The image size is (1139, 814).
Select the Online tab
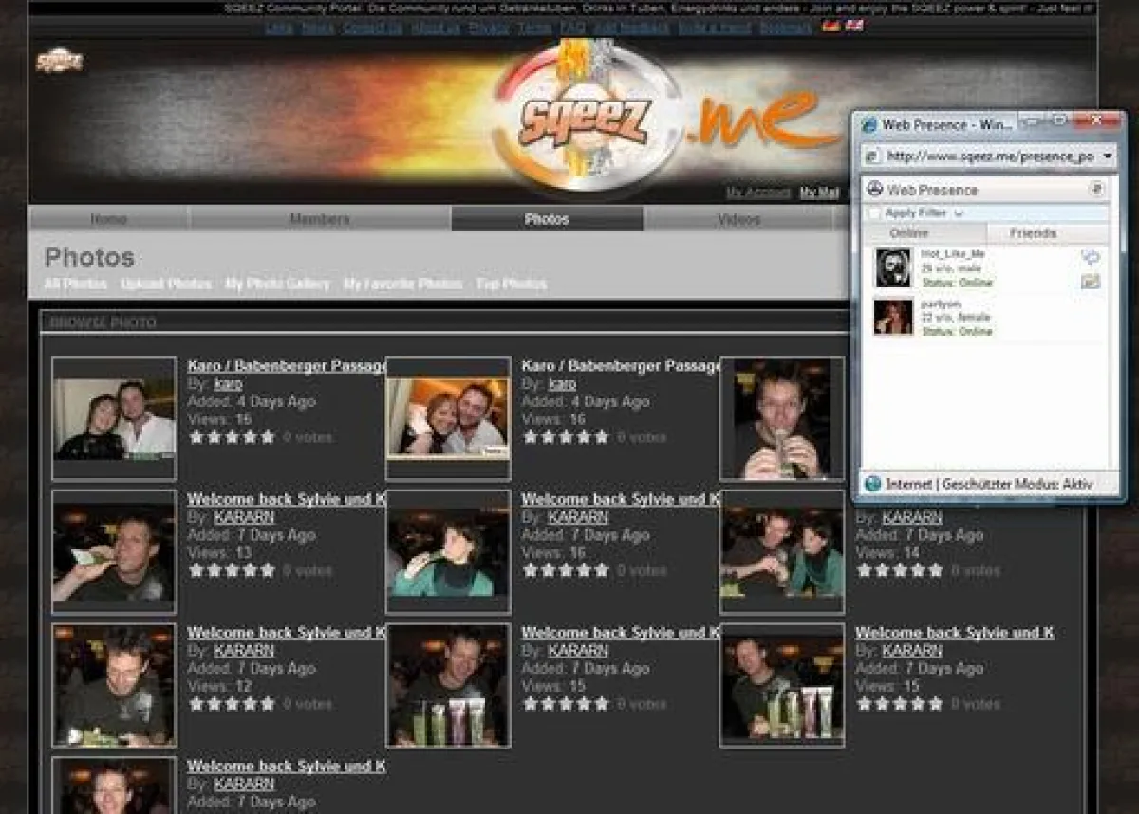coord(909,232)
